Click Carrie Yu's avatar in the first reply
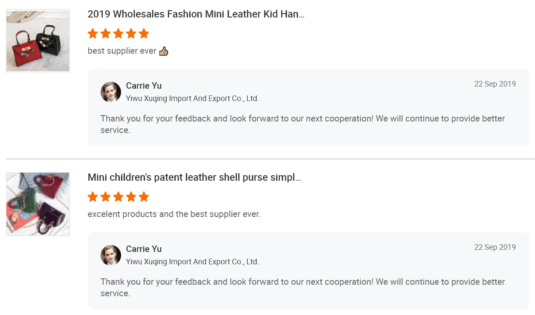This screenshot has height=315, width=535. click(x=111, y=92)
